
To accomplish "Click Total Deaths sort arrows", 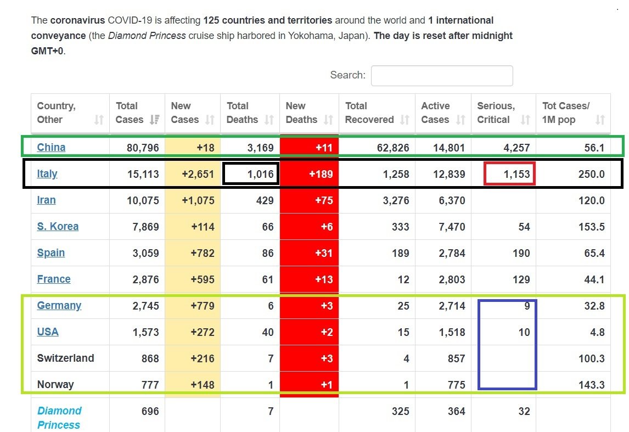I will pyautogui.click(x=269, y=120).
